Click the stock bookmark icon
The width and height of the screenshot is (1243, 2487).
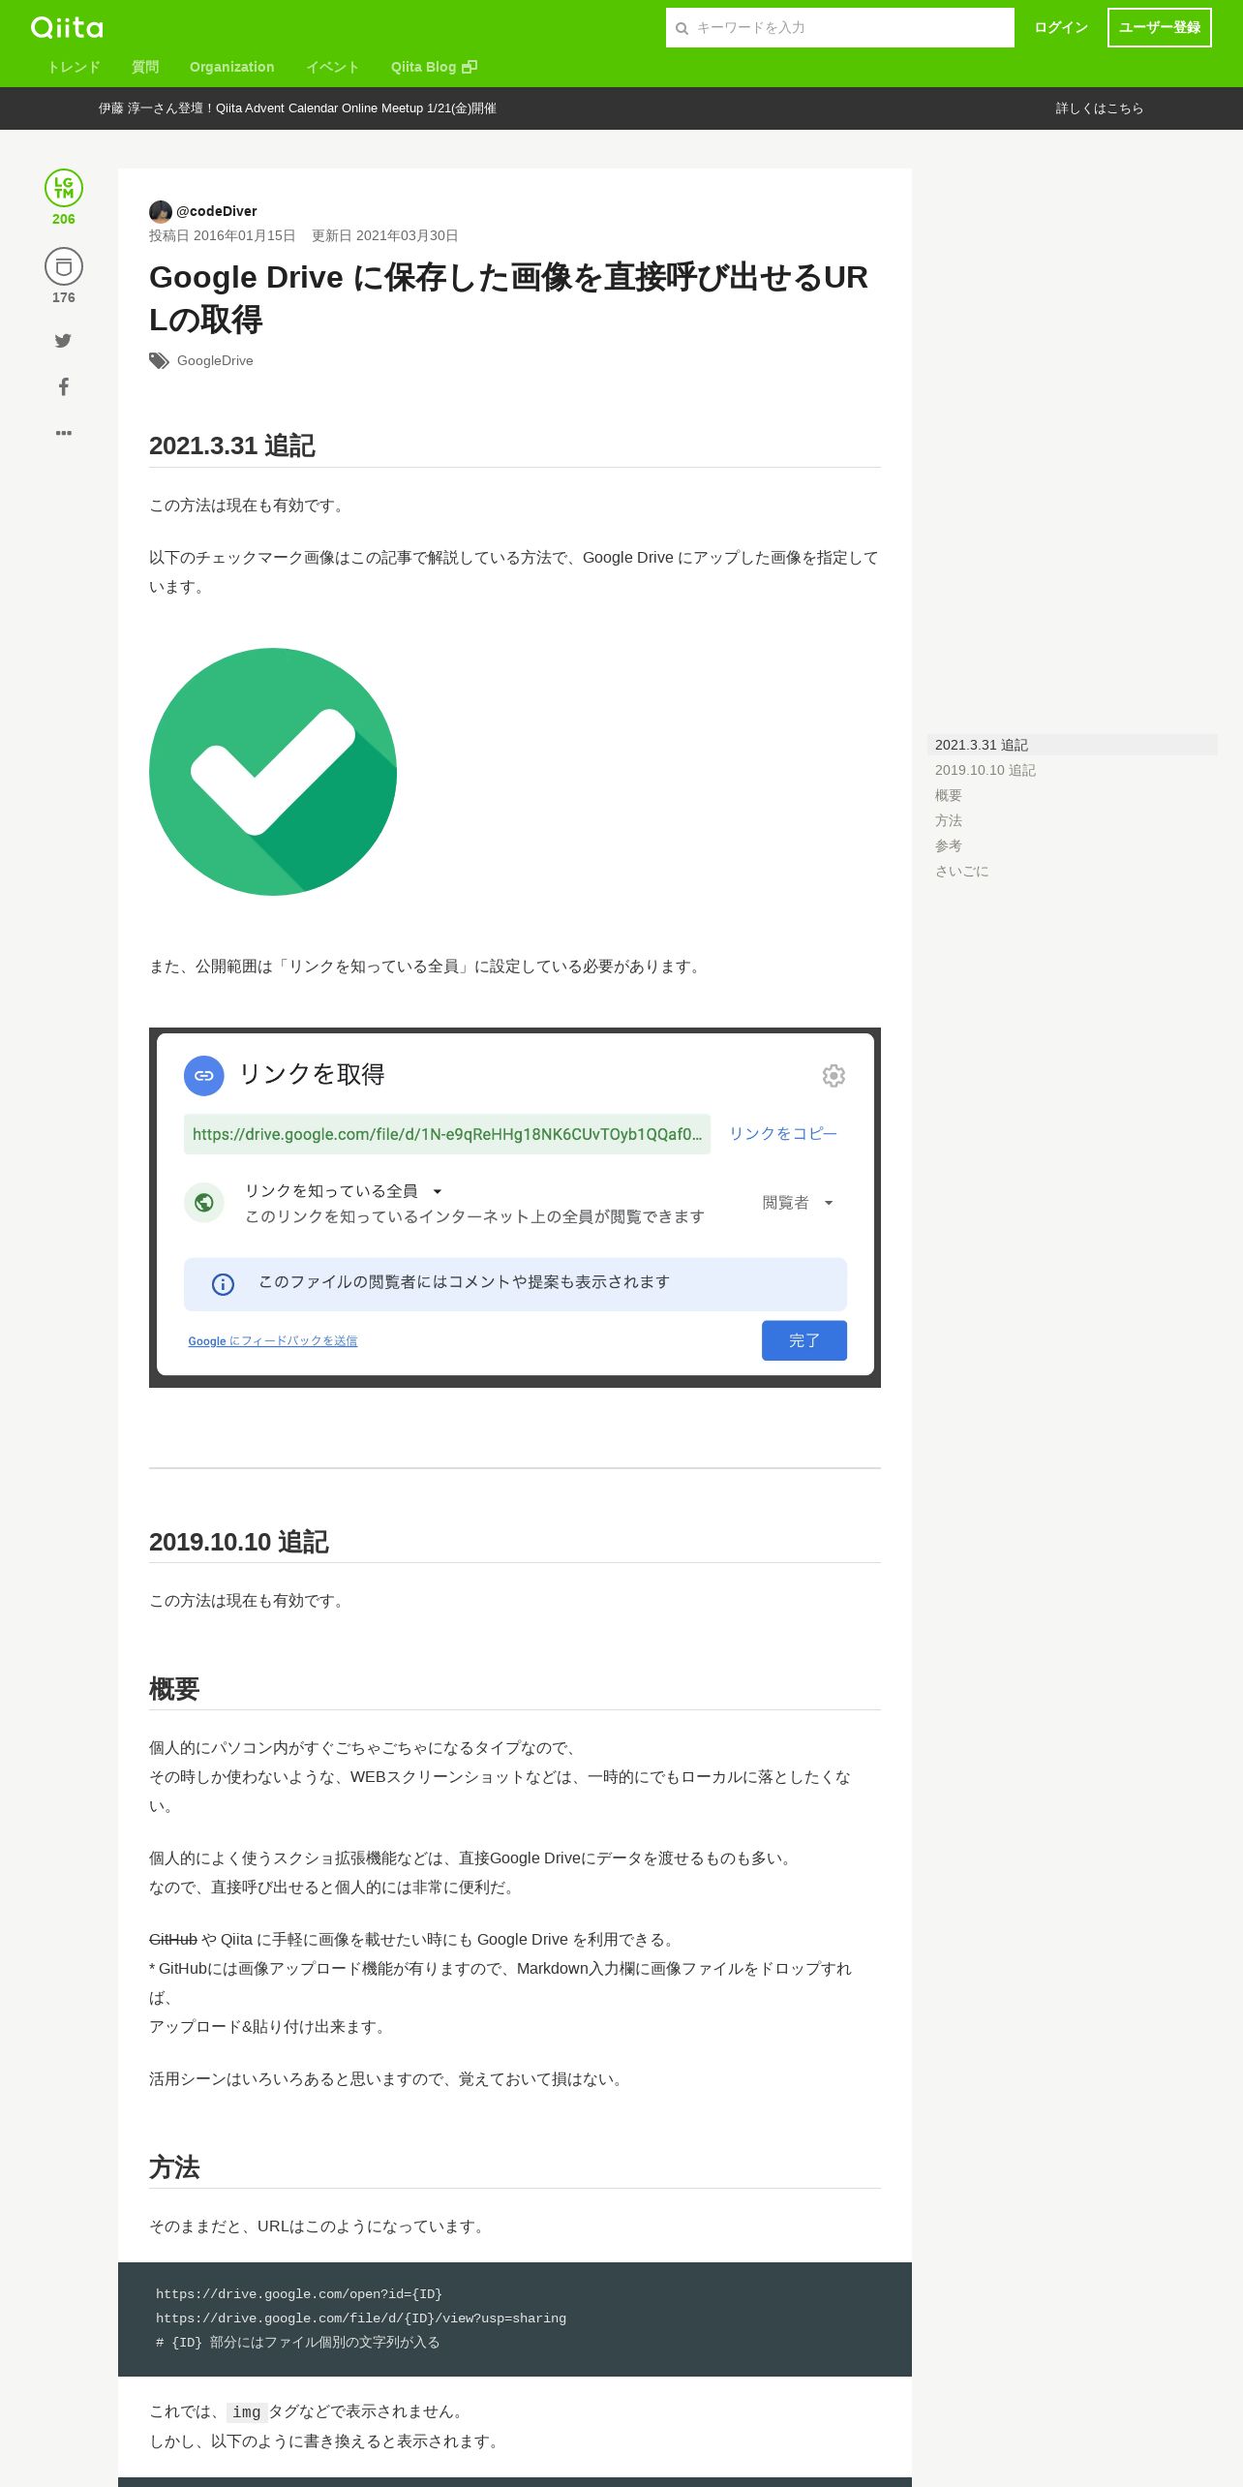click(x=64, y=266)
